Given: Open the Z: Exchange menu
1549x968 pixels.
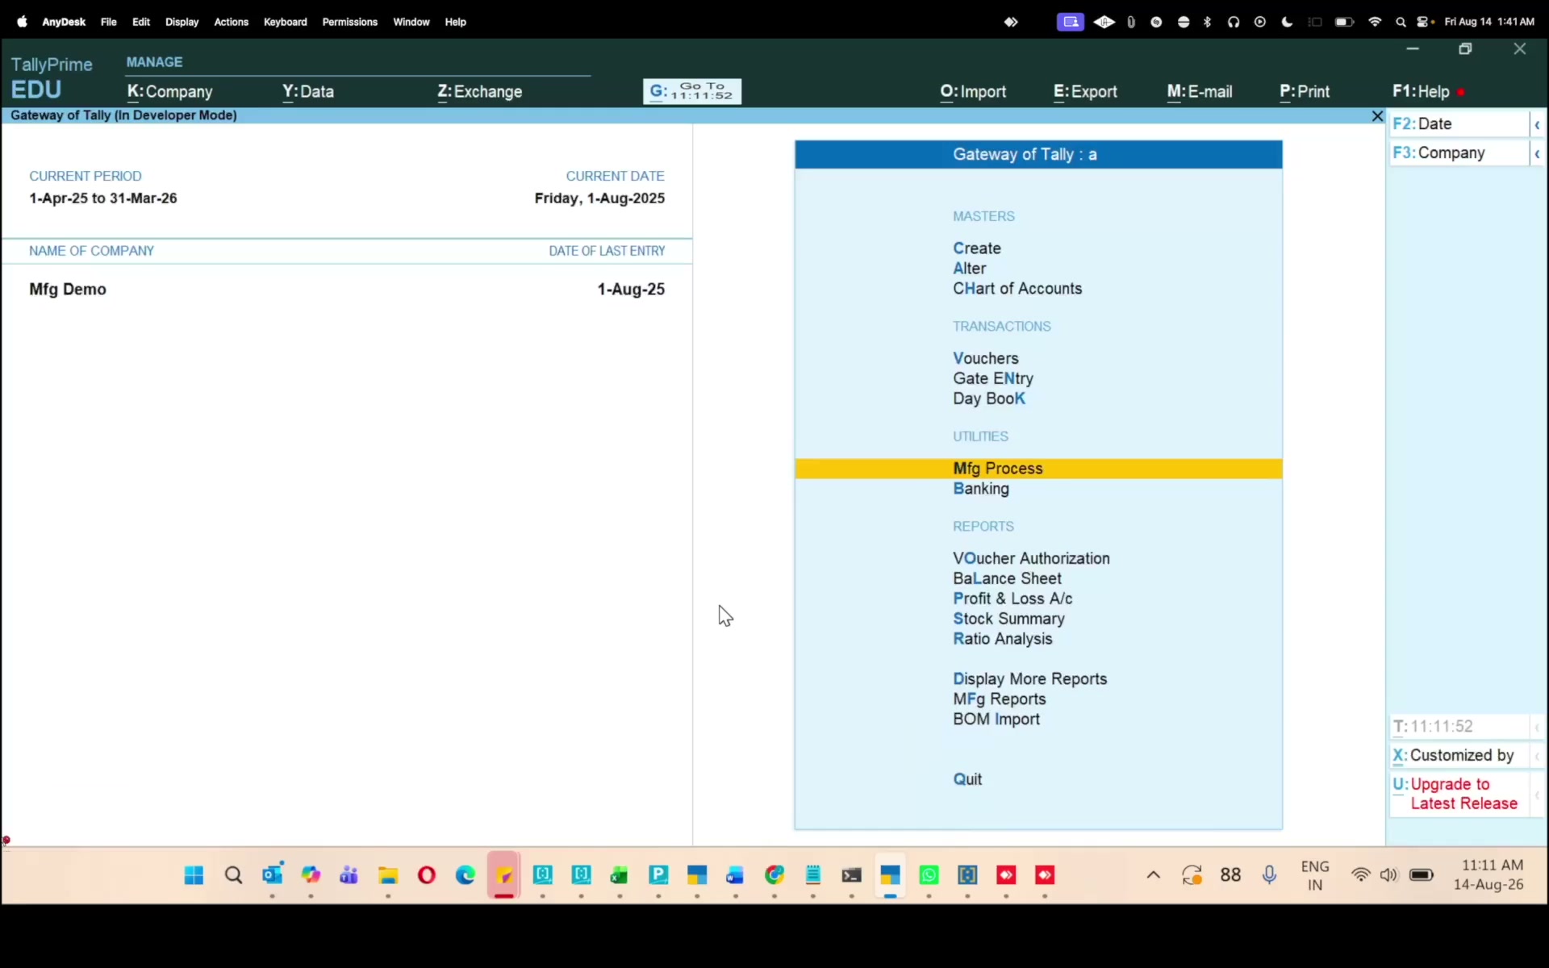Looking at the screenshot, I should coord(480,92).
